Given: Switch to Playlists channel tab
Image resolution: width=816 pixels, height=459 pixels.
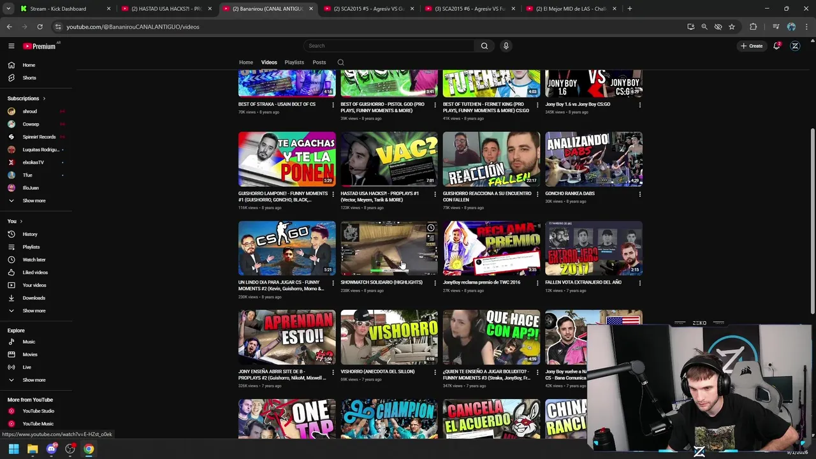Looking at the screenshot, I should point(294,62).
